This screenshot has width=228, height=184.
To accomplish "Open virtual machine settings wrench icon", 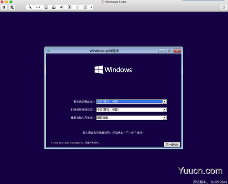I will 30,7.
